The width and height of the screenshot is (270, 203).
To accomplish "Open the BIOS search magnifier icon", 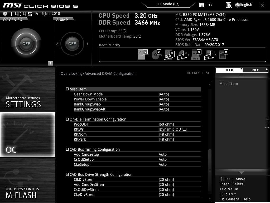I will click(x=229, y=5).
